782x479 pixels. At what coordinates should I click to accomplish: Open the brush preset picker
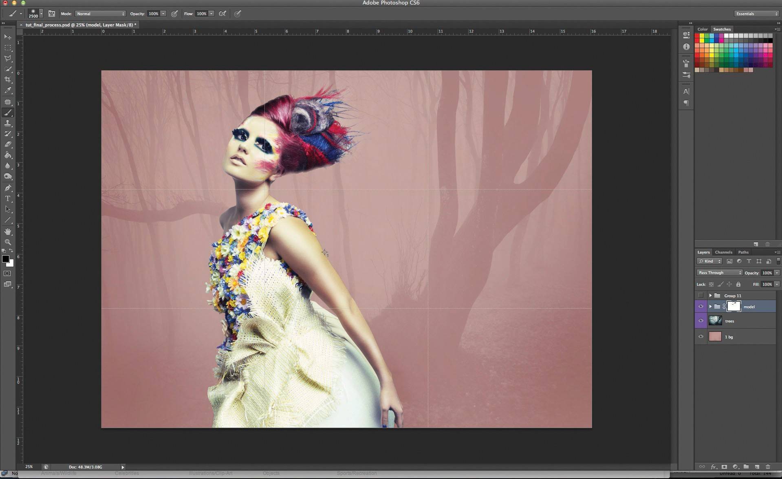[41, 14]
